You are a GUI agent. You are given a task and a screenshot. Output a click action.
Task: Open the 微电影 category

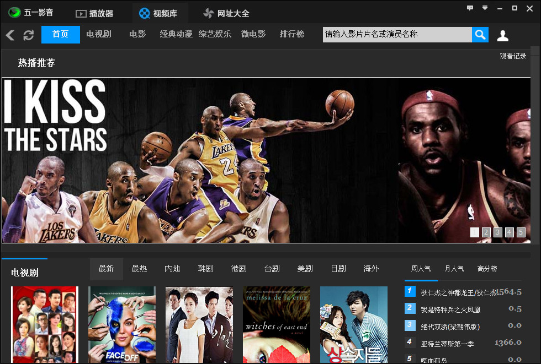[x=253, y=34]
